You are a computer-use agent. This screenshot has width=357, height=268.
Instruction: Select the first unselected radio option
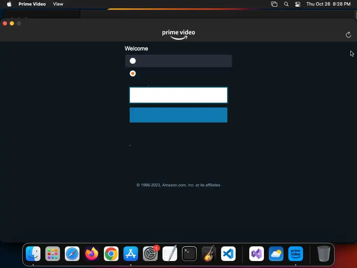click(x=133, y=61)
